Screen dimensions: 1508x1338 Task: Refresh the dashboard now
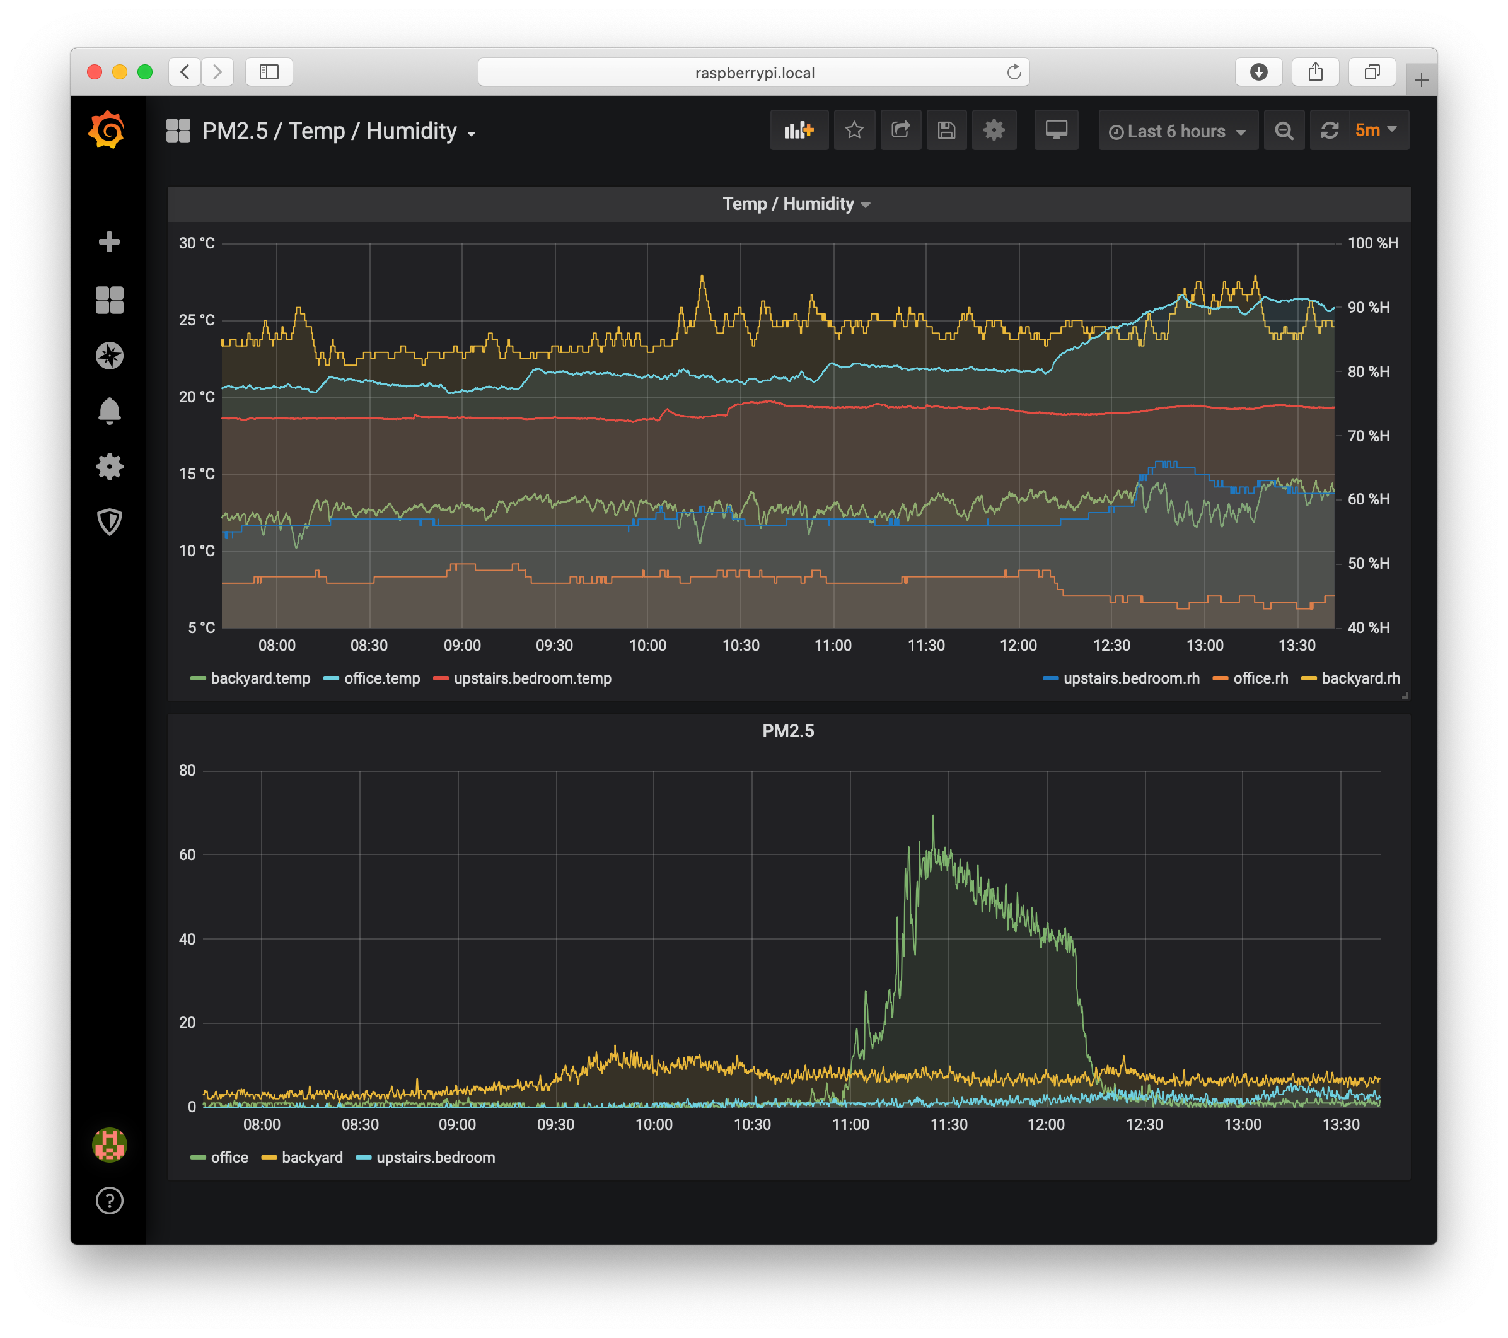coord(1330,131)
